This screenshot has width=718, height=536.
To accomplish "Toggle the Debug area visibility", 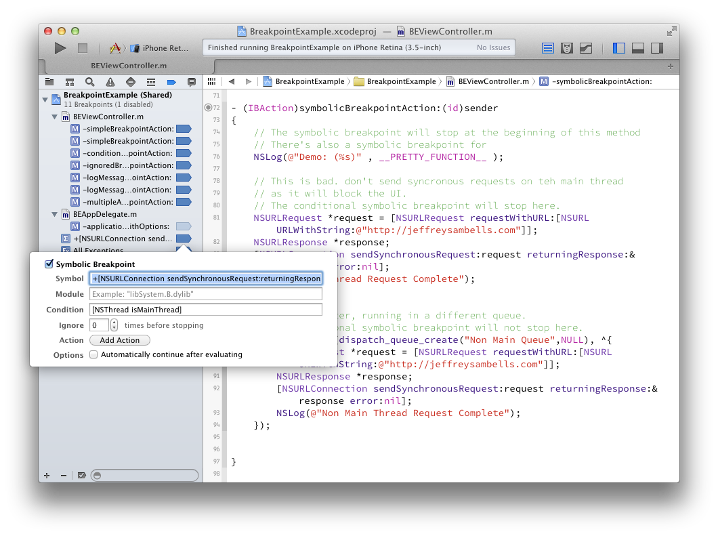I will (x=637, y=47).
